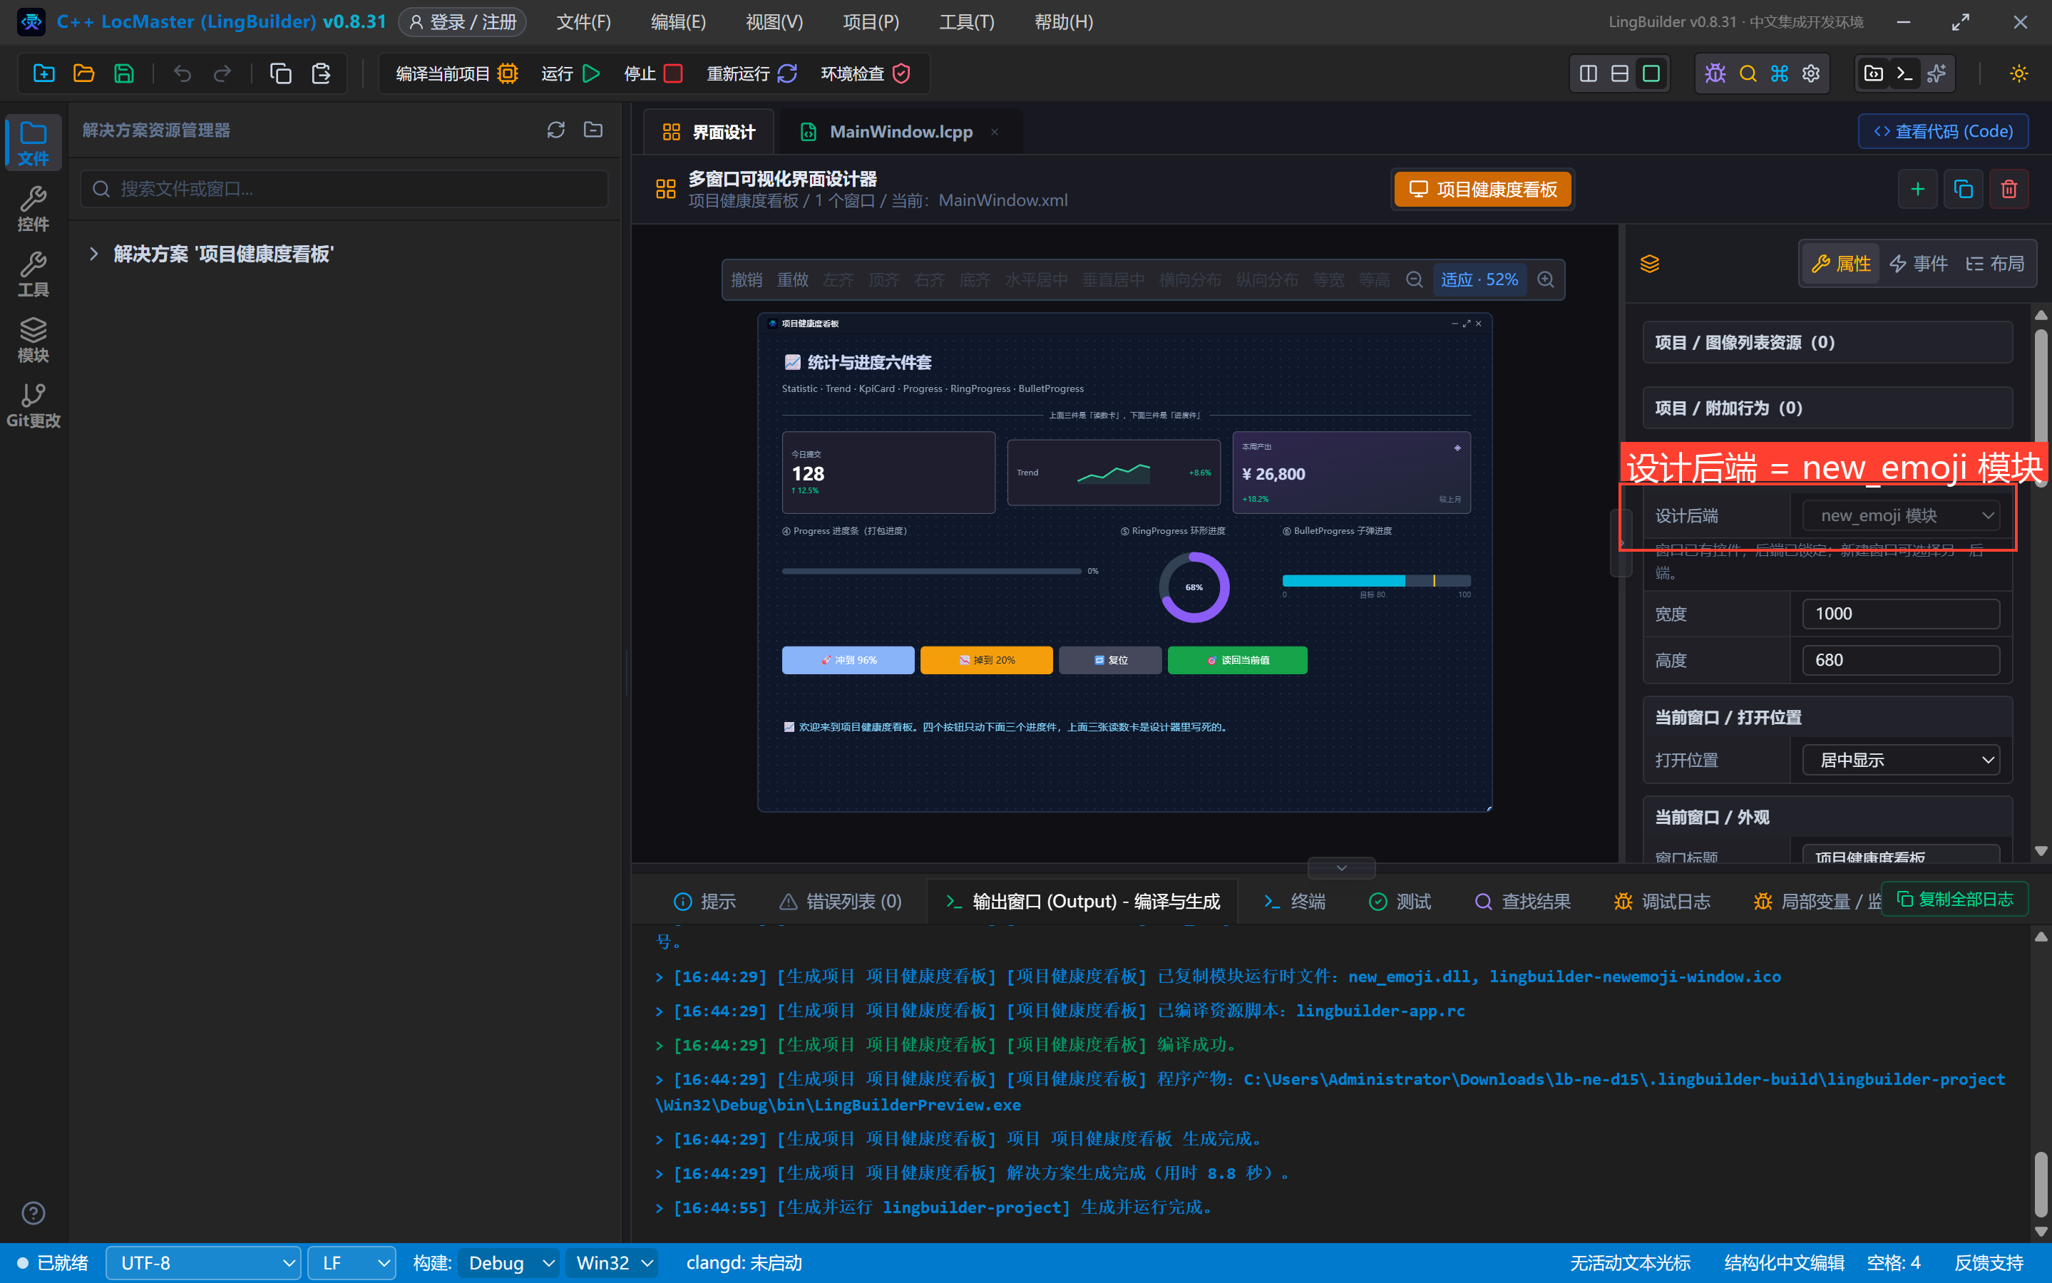Switch to the MainWindow.lcpp tab
The image size is (2052, 1283).
[900, 132]
